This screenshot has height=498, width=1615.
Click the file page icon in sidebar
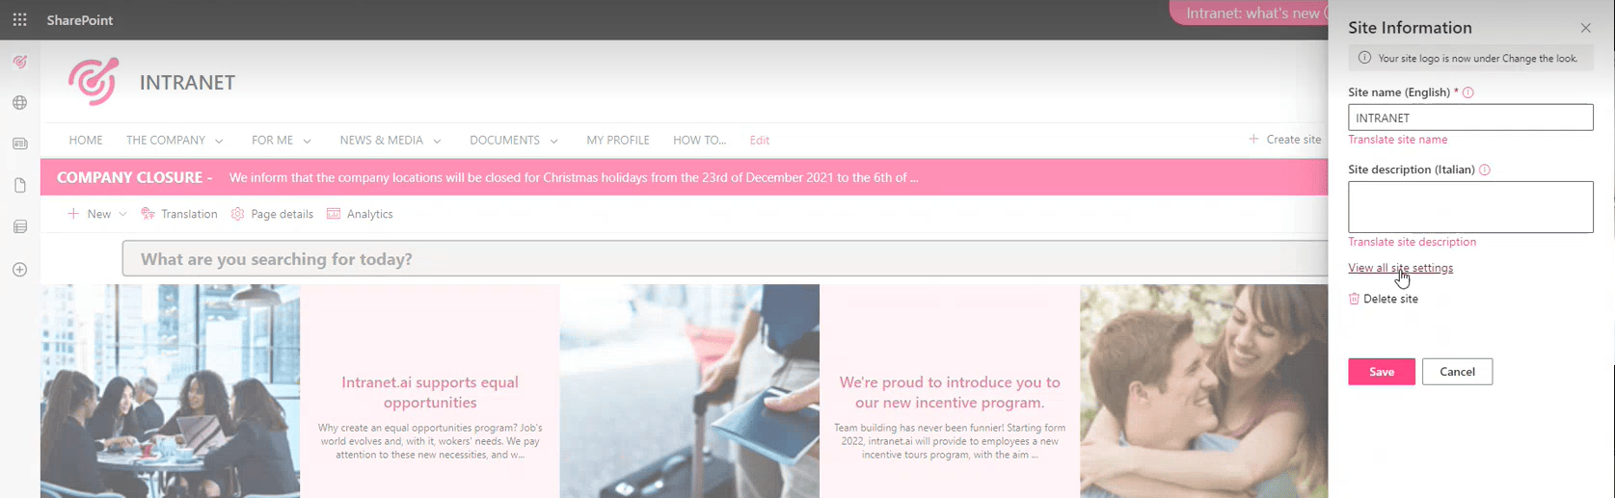click(x=19, y=185)
